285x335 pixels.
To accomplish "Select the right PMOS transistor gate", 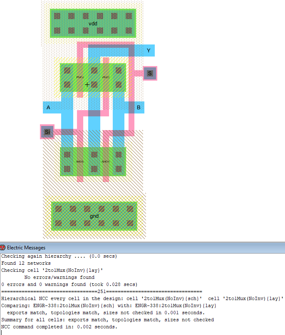I will pos(106,77).
